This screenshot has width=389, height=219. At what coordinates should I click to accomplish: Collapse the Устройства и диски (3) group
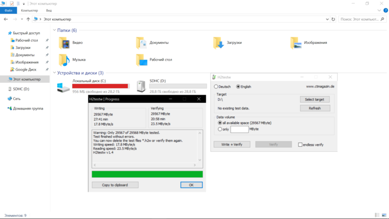54,73
